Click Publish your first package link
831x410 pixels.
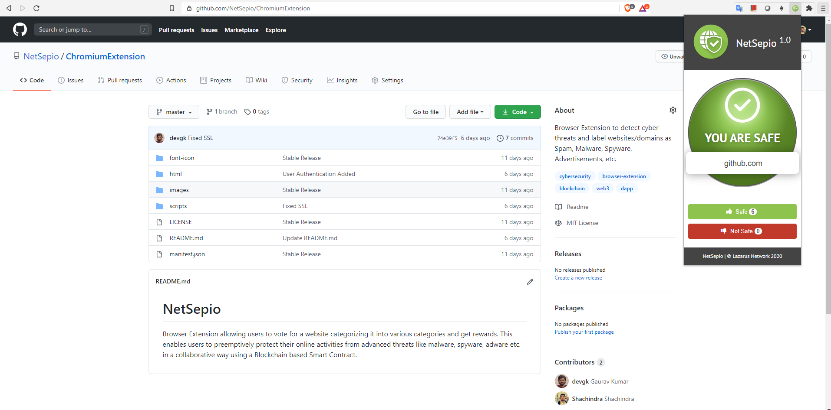[x=584, y=332]
